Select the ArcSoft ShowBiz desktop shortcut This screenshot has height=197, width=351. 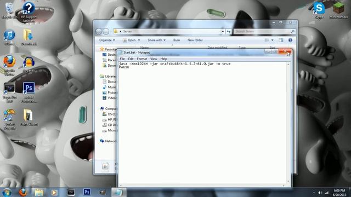click(9, 119)
